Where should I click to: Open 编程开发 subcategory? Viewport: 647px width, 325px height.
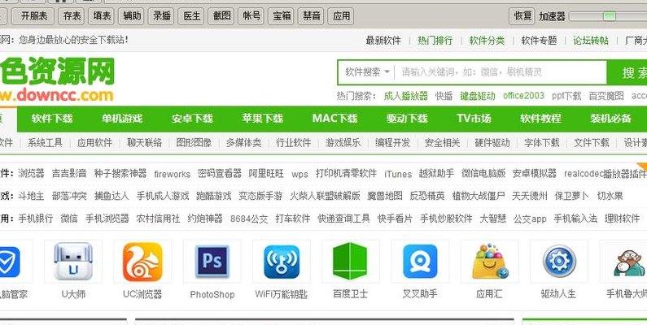coord(392,143)
